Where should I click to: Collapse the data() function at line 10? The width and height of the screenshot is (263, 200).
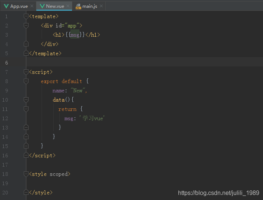pos(26,100)
